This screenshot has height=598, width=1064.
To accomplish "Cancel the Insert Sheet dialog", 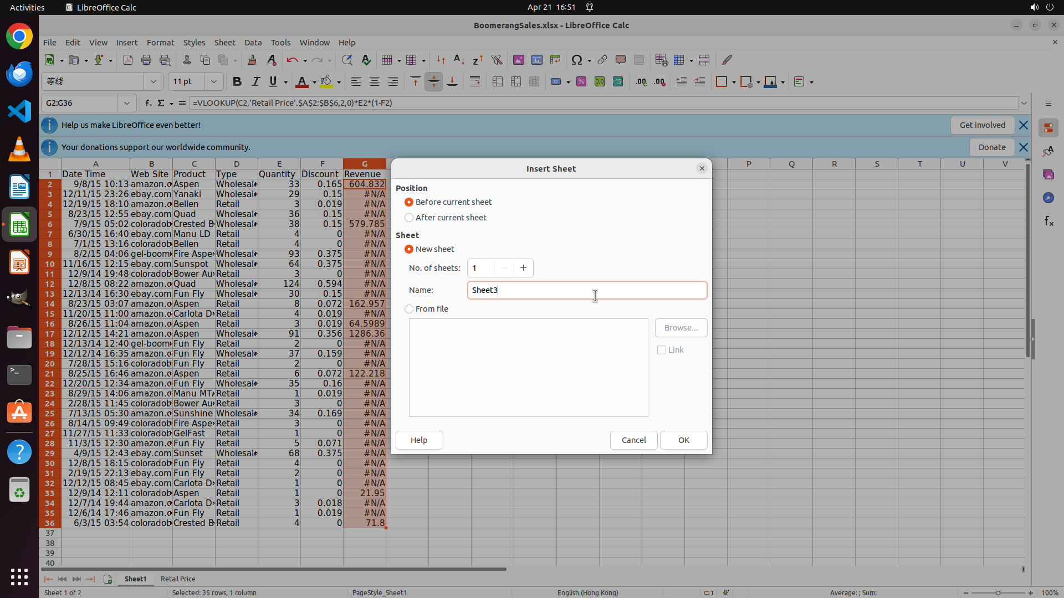I will pos(633,440).
